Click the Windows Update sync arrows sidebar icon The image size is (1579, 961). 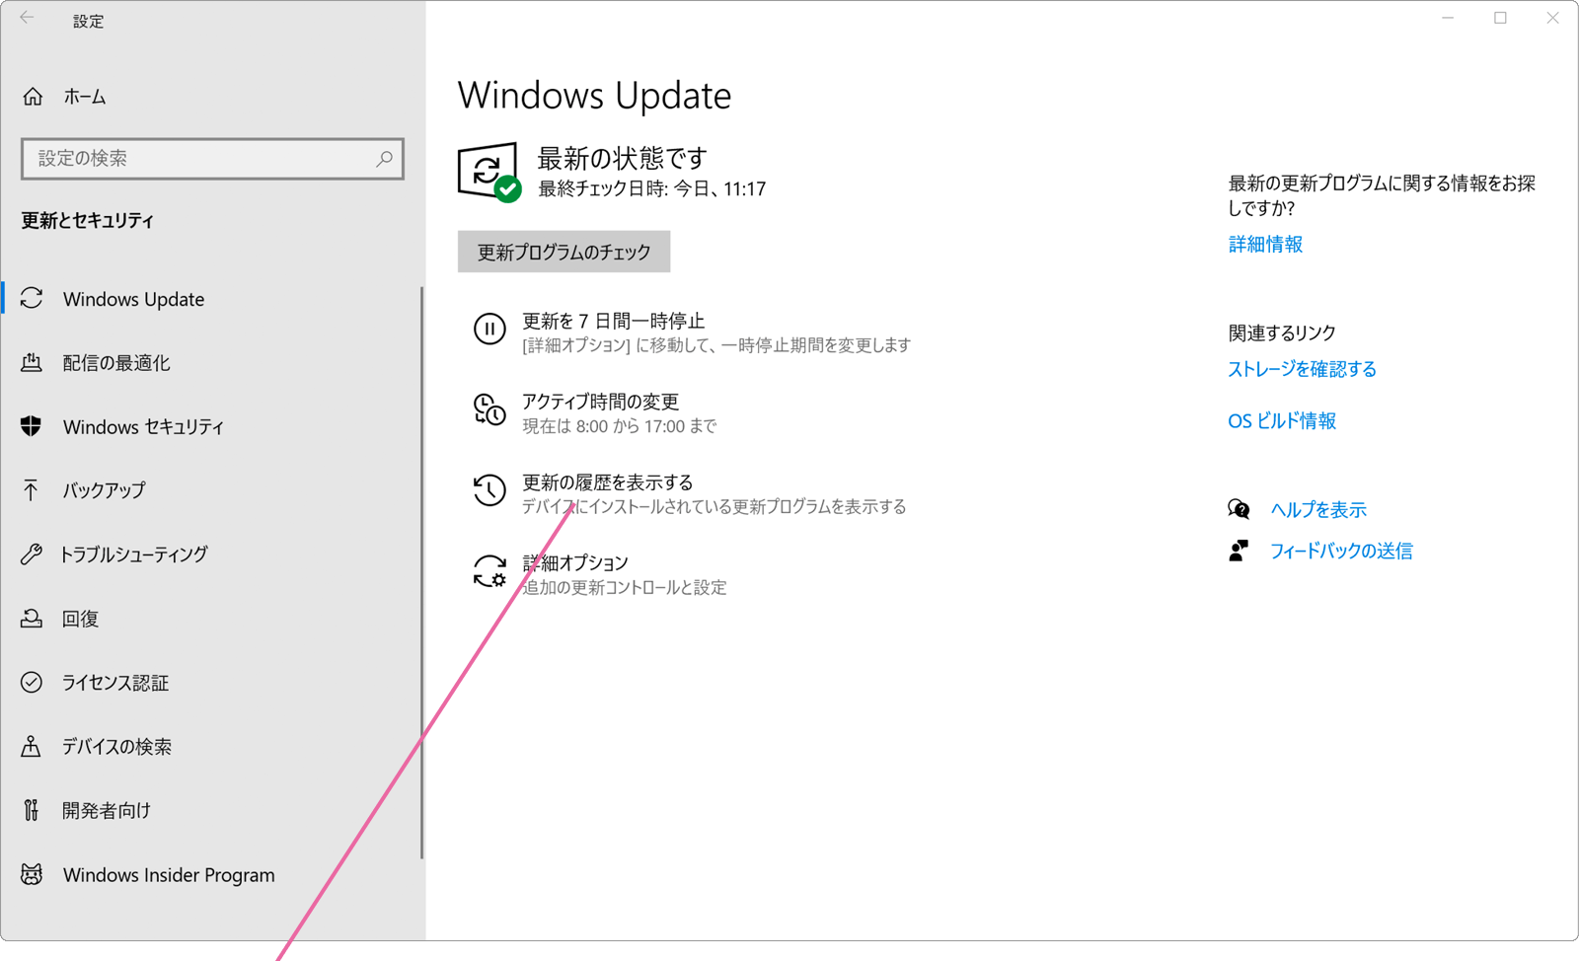coord(32,298)
